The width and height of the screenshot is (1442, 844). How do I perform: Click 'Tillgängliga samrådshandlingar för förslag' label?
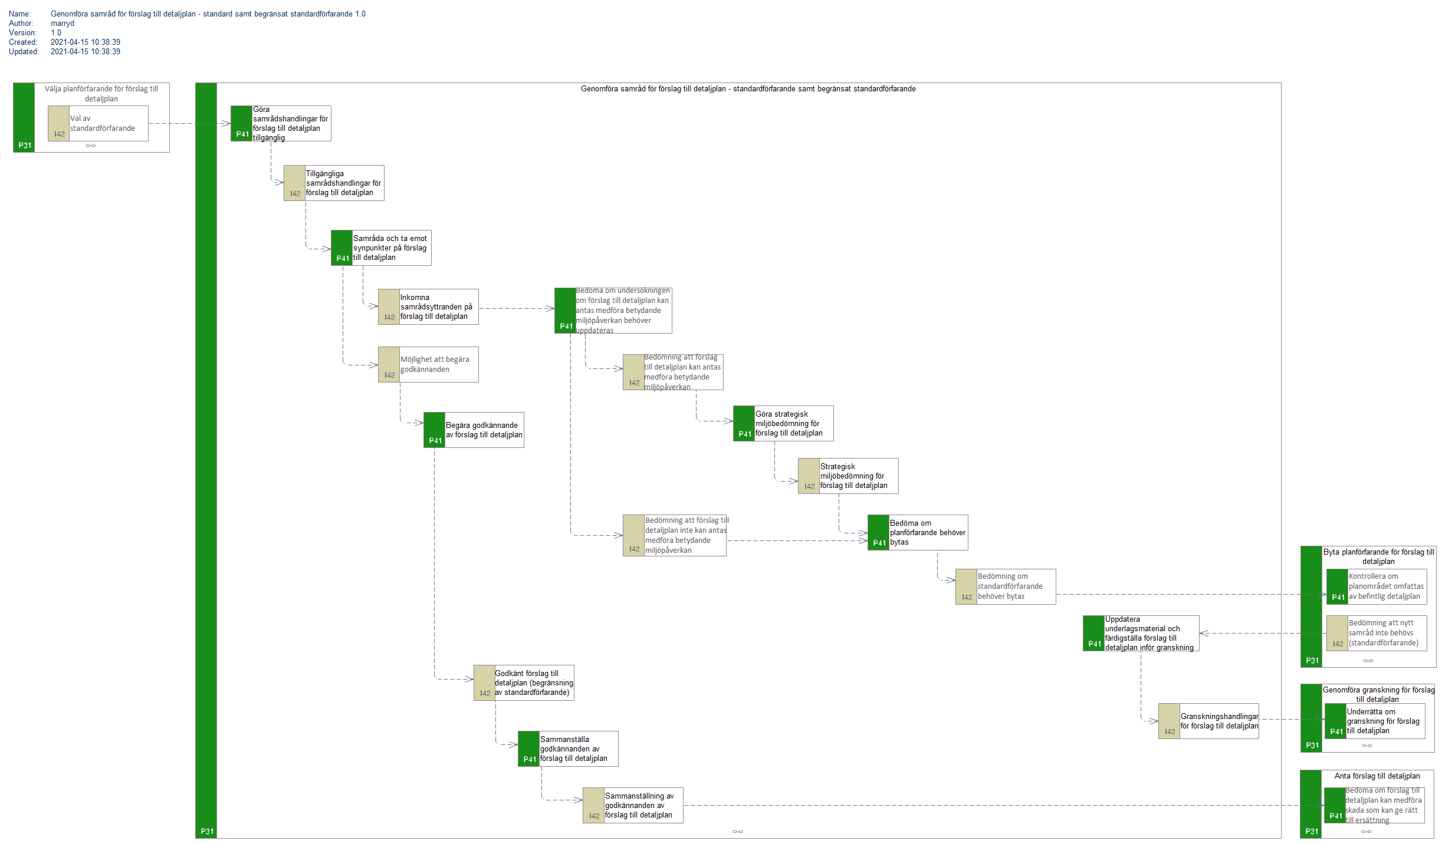click(x=343, y=183)
